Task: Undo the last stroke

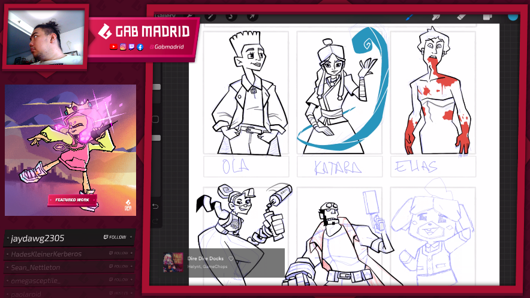Action: coord(155,206)
